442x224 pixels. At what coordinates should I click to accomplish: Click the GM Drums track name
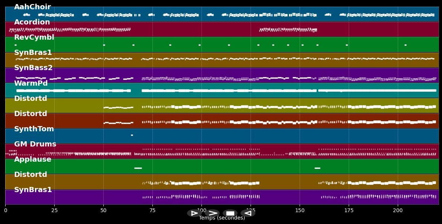click(35, 144)
